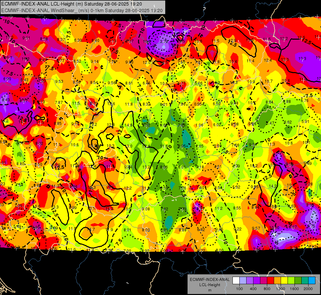Viewport: 321px width, 295px height.
Task: Click the wind shear value '9.53'
Action: pyautogui.click(x=59, y=82)
